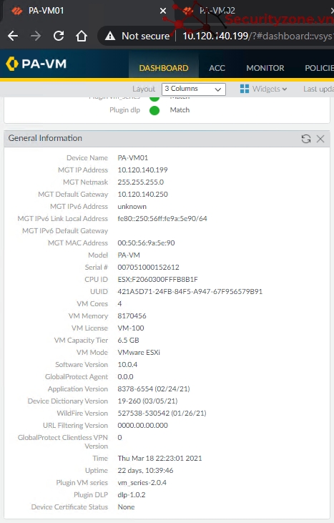Image resolution: width=334 pixels, height=523 pixels.
Task: Open the POLICIES tab
Action: click(319, 68)
